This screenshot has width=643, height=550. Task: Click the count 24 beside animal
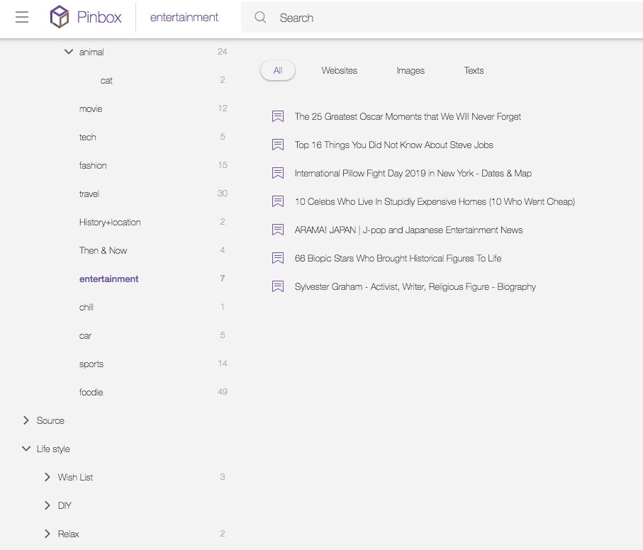[x=223, y=51]
